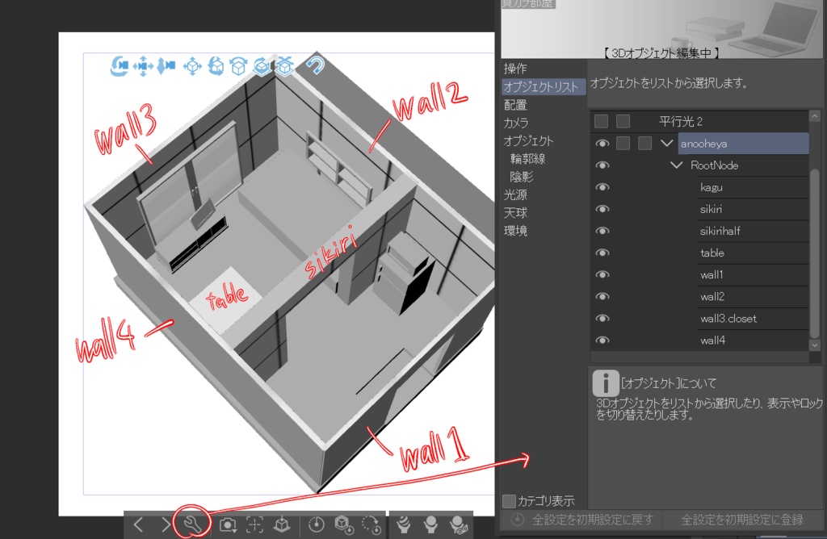Click the circular reset dial icon
827x539 pixels.
pos(316,524)
